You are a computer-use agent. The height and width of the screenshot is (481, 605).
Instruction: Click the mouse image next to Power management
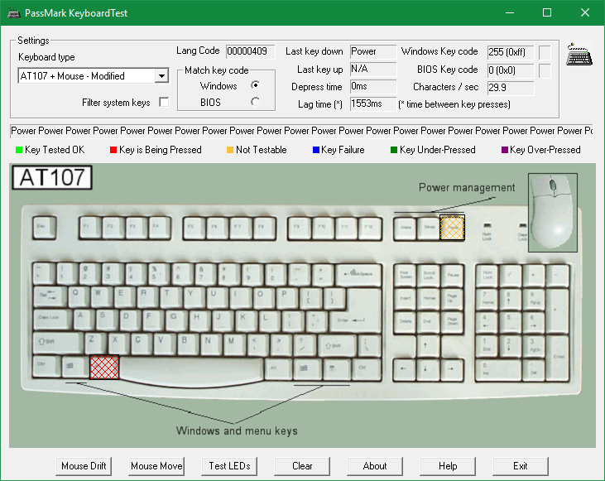pyautogui.click(x=553, y=212)
